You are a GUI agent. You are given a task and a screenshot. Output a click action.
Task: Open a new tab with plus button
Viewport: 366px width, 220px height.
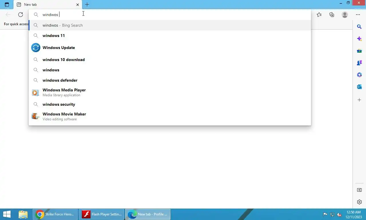(87, 5)
